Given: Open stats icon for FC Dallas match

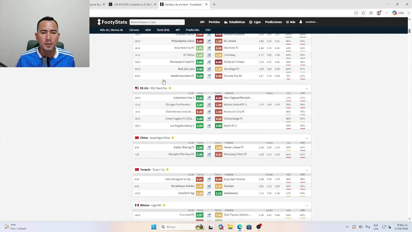Looking at the screenshot, I should (x=209, y=55).
